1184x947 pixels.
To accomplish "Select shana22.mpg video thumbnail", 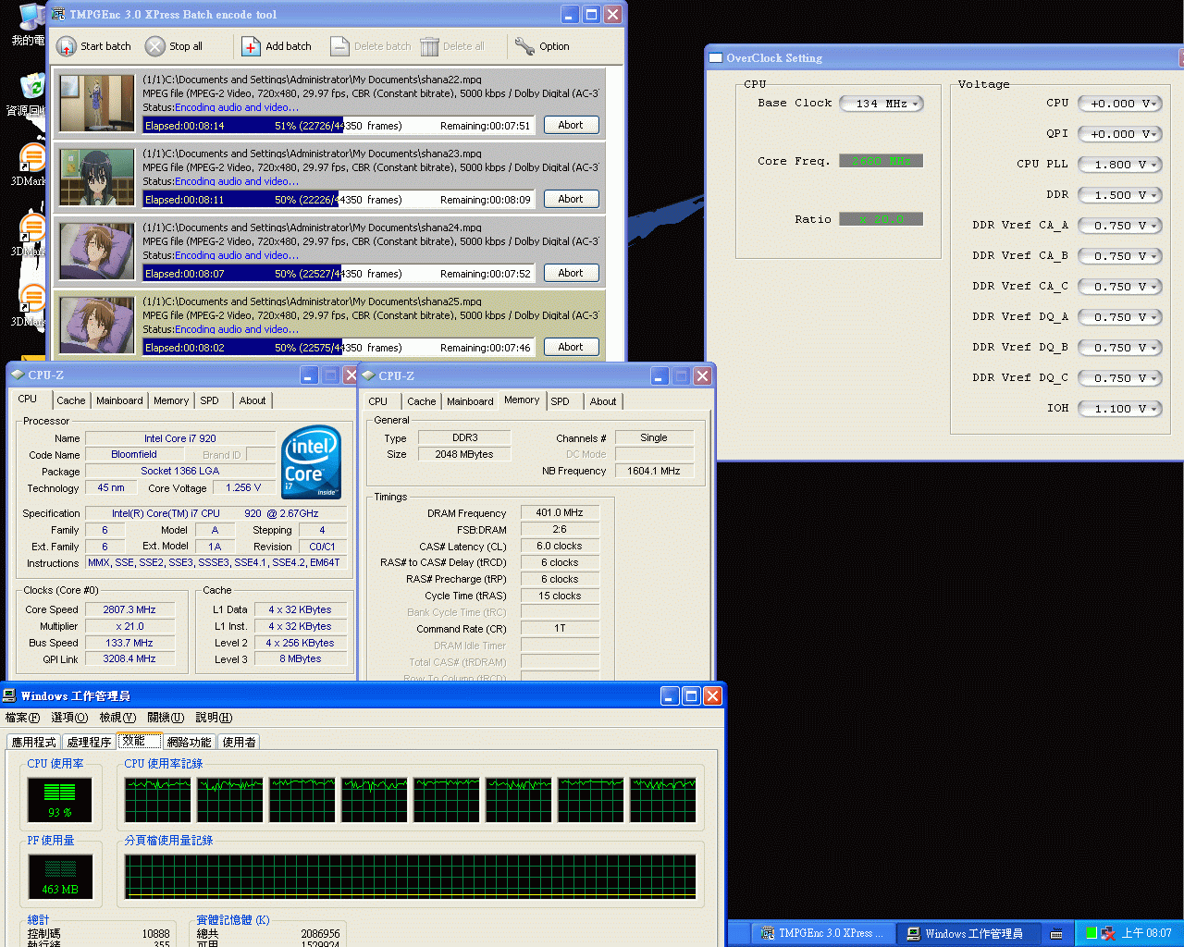I will (x=97, y=103).
